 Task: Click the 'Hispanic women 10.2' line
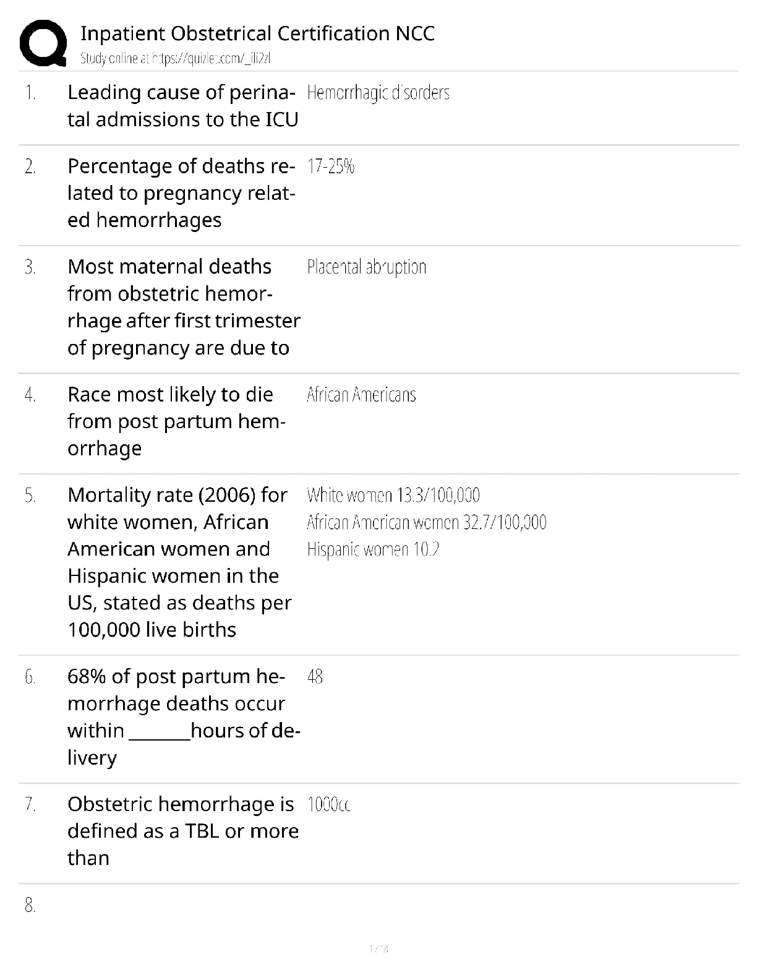pyautogui.click(x=372, y=549)
